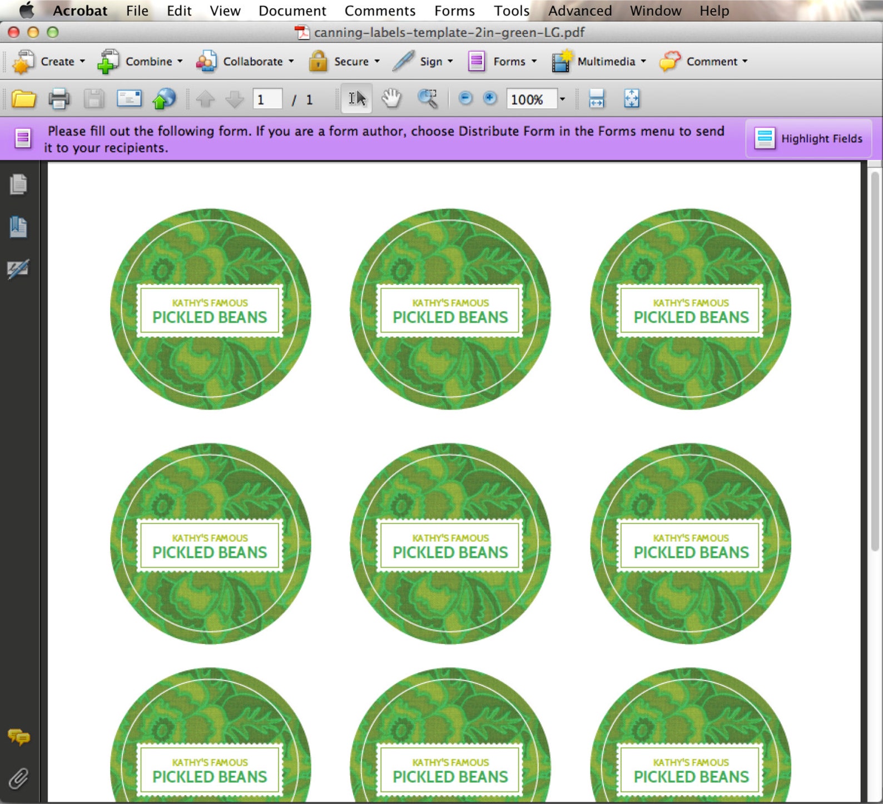This screenshot has width=883, height=804.
Task: Open the Bookmarks panel in sidebar
Action: (x=18, y=227)
